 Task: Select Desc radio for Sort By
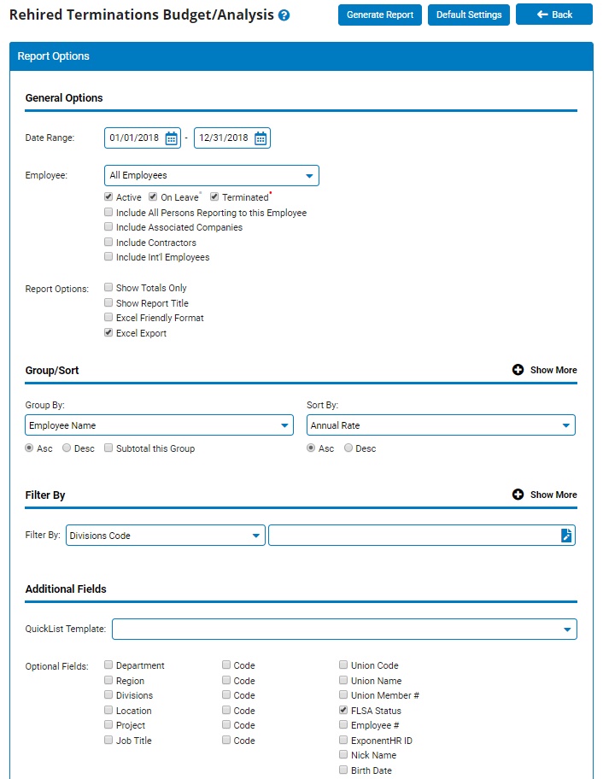pyautogui.click(x=348, y=448)
